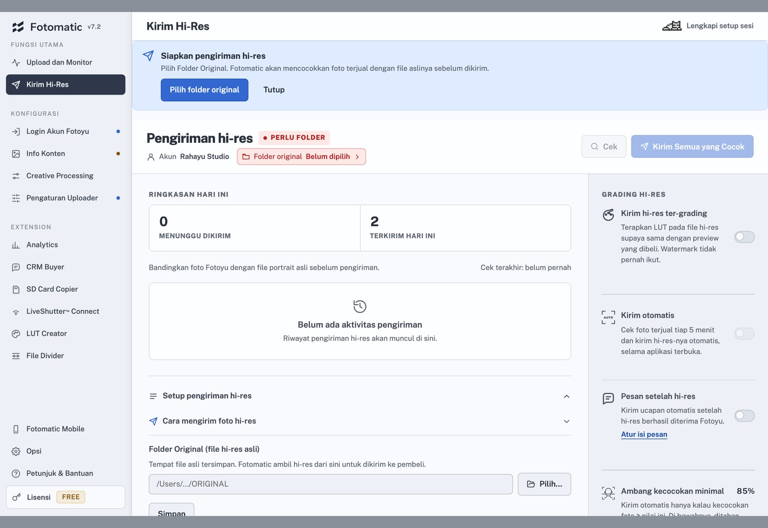768x528 pixels.
Task: Click the Lisensi key icon
Action: [17, 497]
